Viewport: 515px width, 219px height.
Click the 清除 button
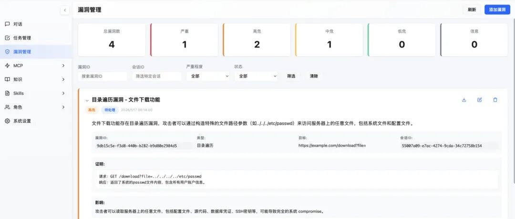[314, 76]
